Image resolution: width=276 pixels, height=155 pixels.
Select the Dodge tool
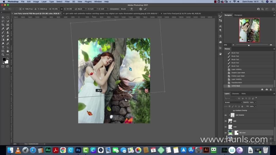[3, 44]
